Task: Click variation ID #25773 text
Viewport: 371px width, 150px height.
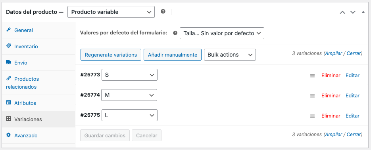Action: pyautogui.click(x=90, y=75)
